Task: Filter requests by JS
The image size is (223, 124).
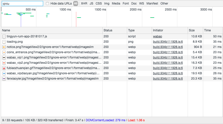Action: click(x=92, y=4)
